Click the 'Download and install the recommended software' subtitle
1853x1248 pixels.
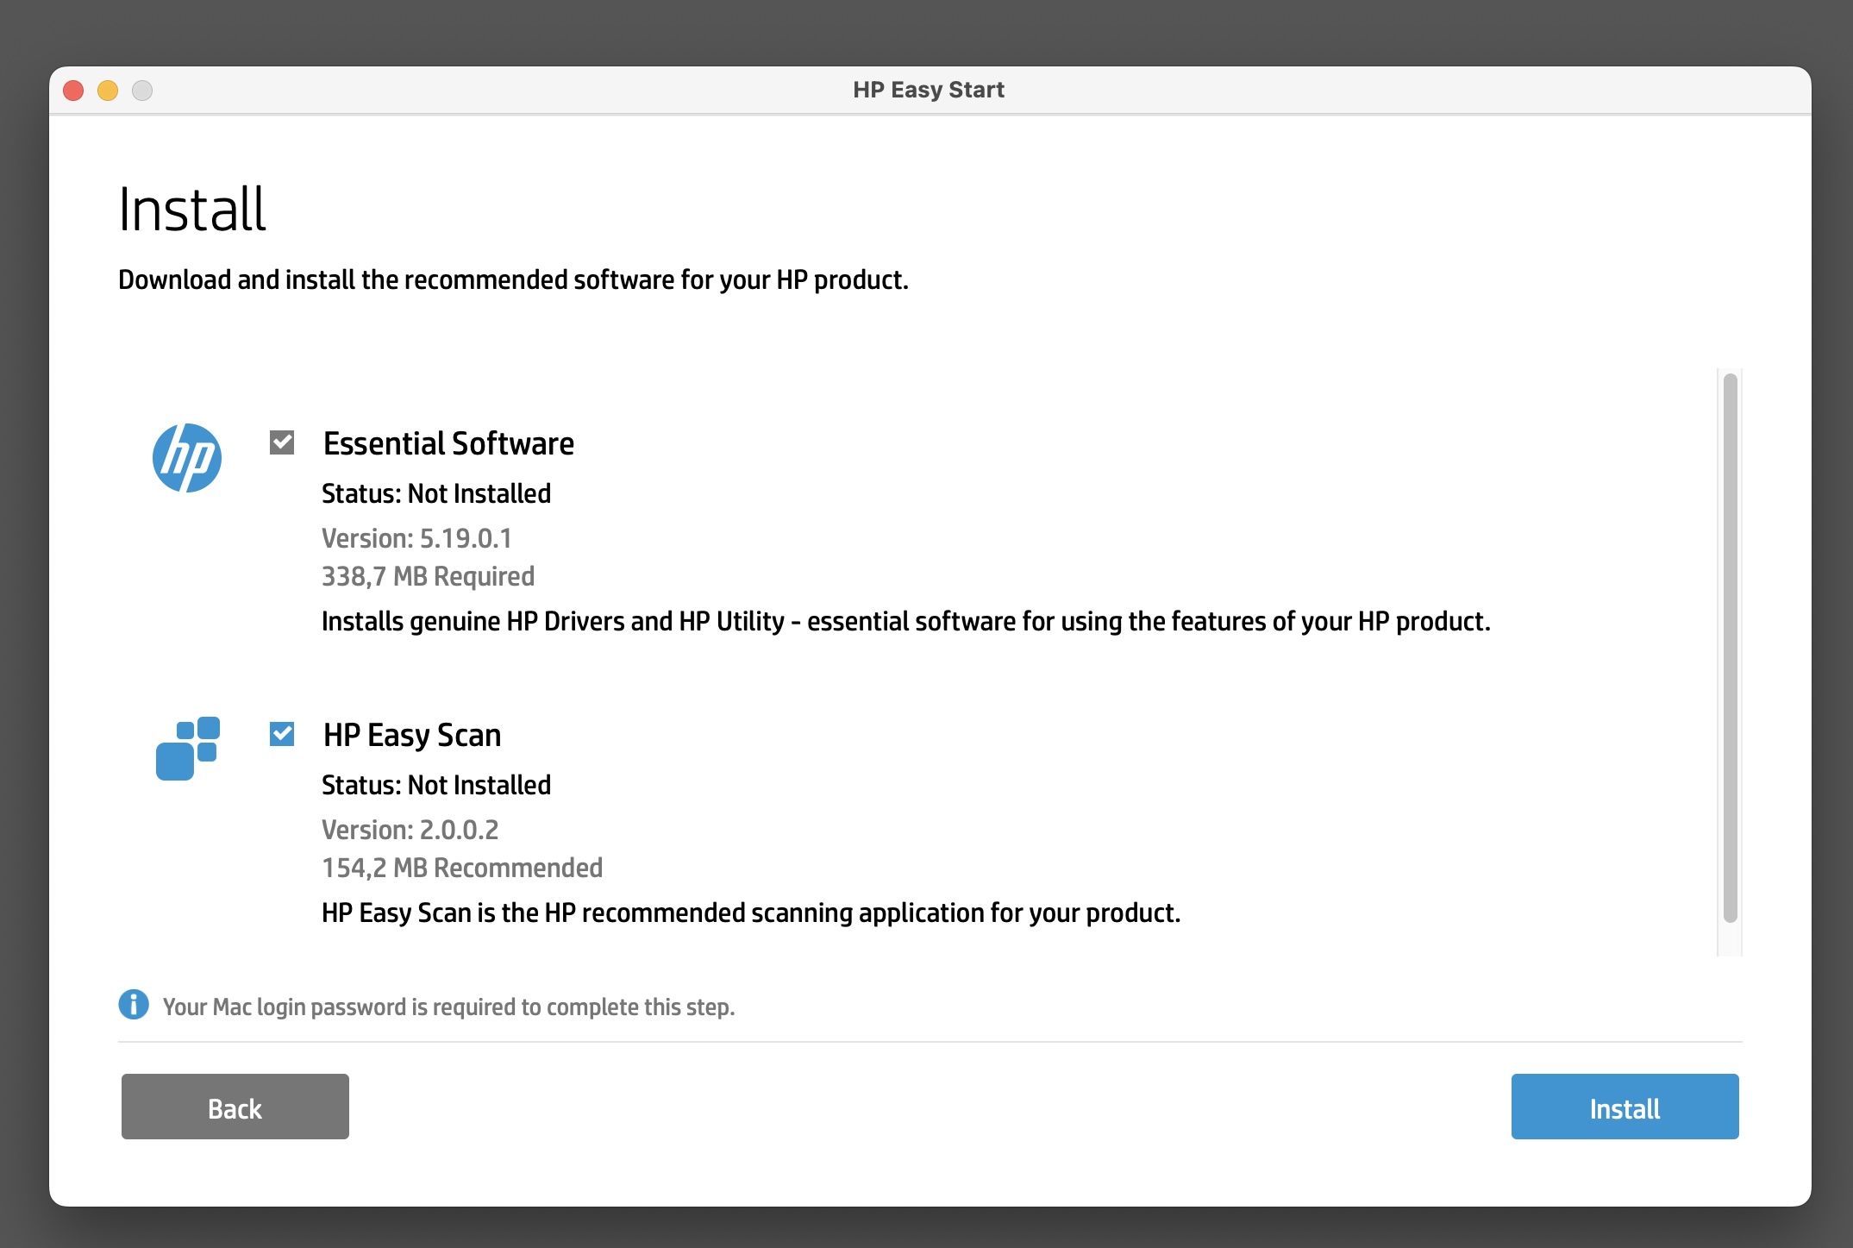[513, 280]
